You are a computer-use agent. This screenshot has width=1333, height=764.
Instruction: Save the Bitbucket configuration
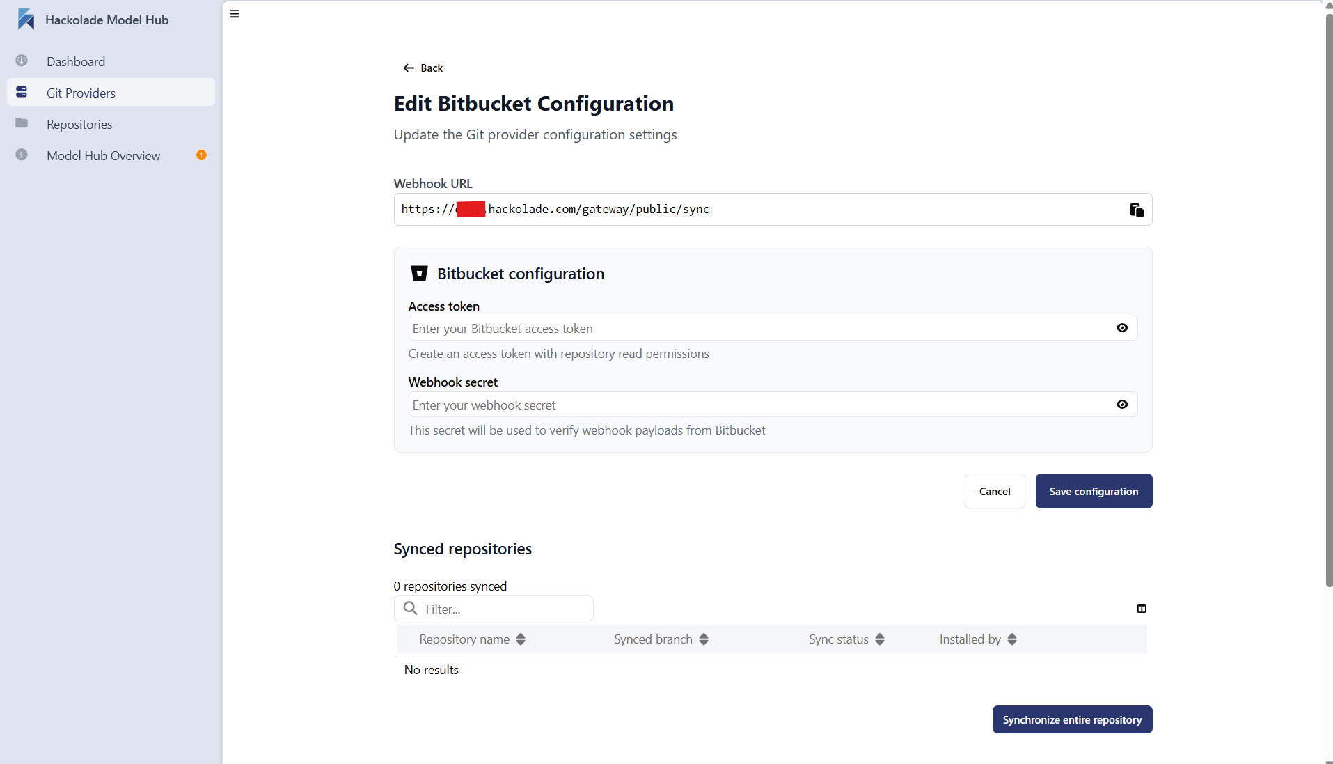click(1093, 491)
